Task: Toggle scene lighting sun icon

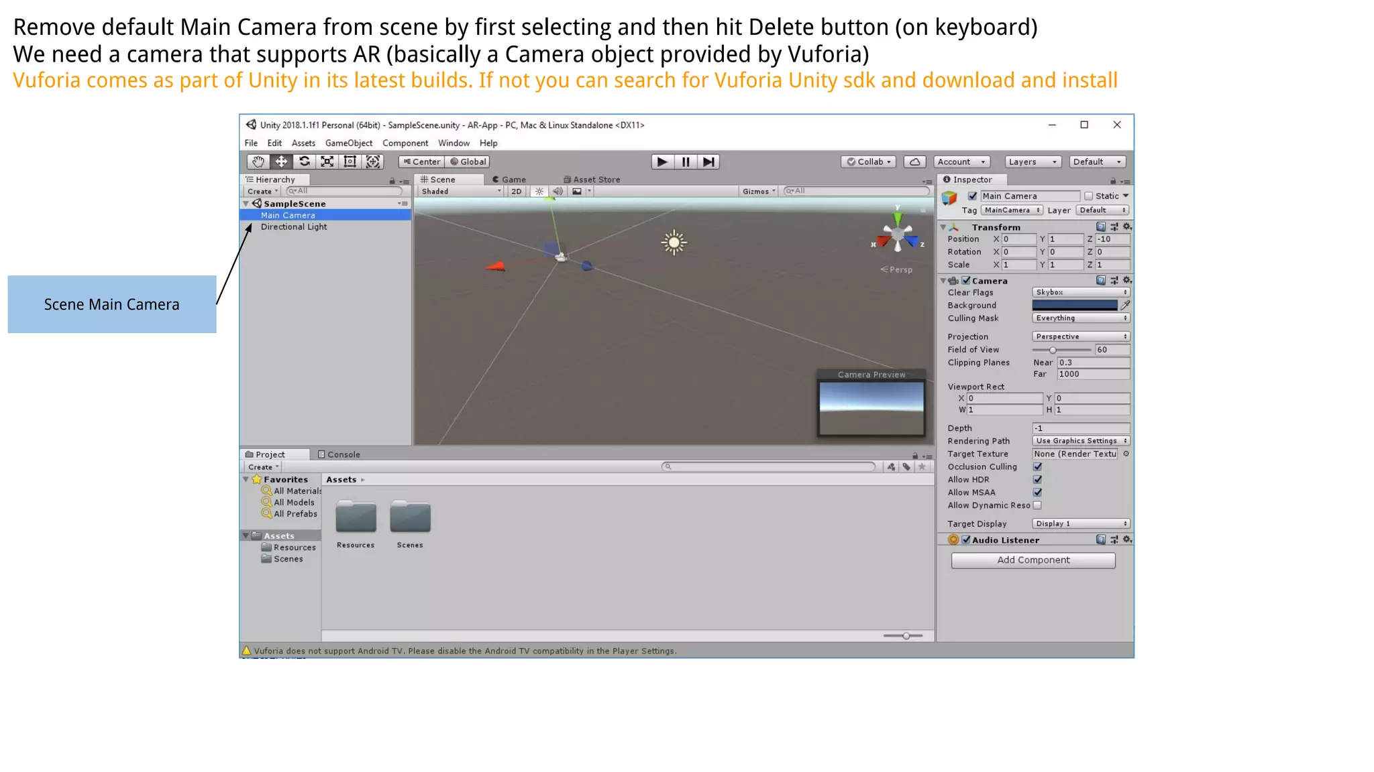Action: 539,191
